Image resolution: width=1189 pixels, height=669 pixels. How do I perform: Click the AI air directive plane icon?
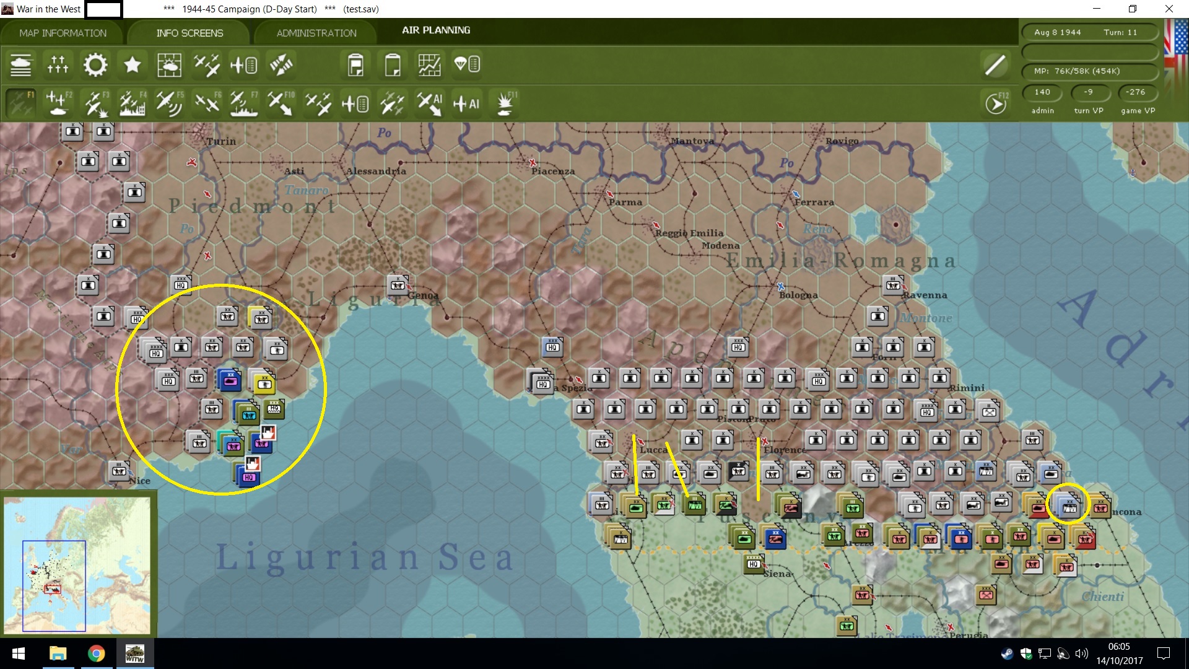pyautogui.click(x=466, y=103)
